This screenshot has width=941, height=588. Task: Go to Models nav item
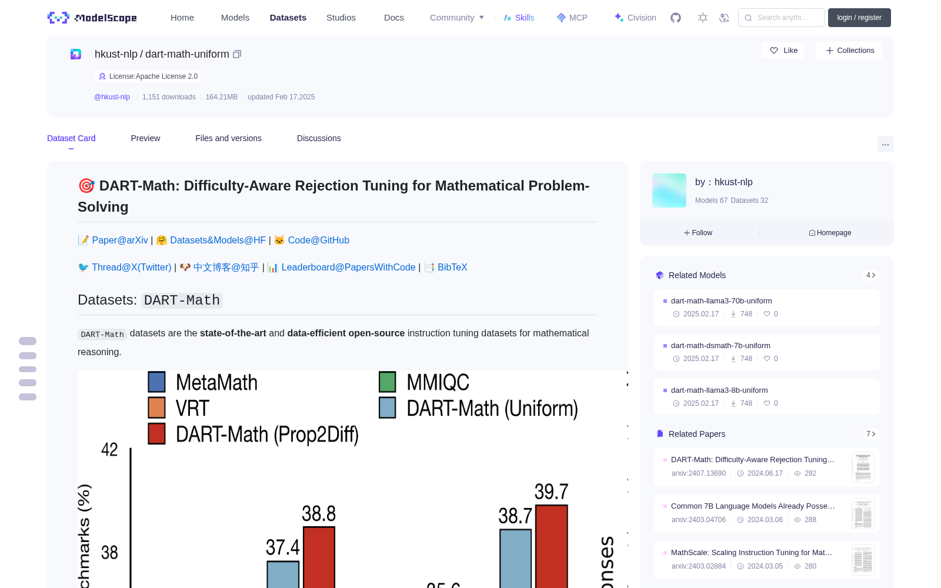point(235,18)
